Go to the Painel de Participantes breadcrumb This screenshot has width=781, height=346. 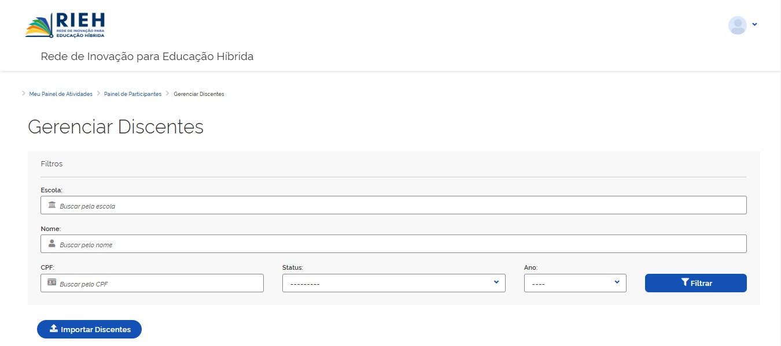coord(132,94)
